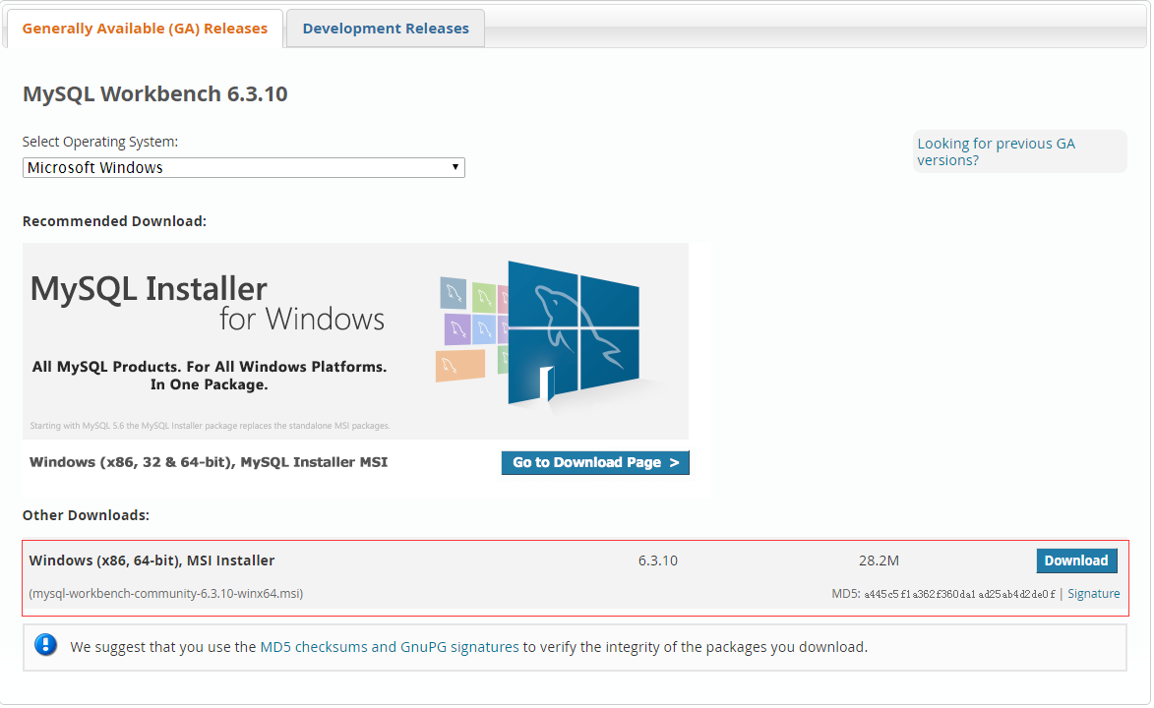
Task: Open the Signature link
Action: point(1094,594)
